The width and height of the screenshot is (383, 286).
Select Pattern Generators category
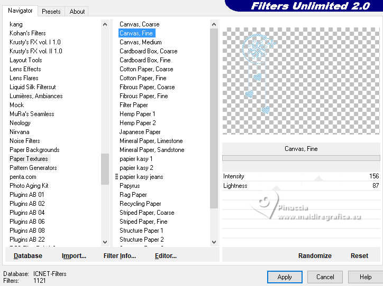coord(33,168)
